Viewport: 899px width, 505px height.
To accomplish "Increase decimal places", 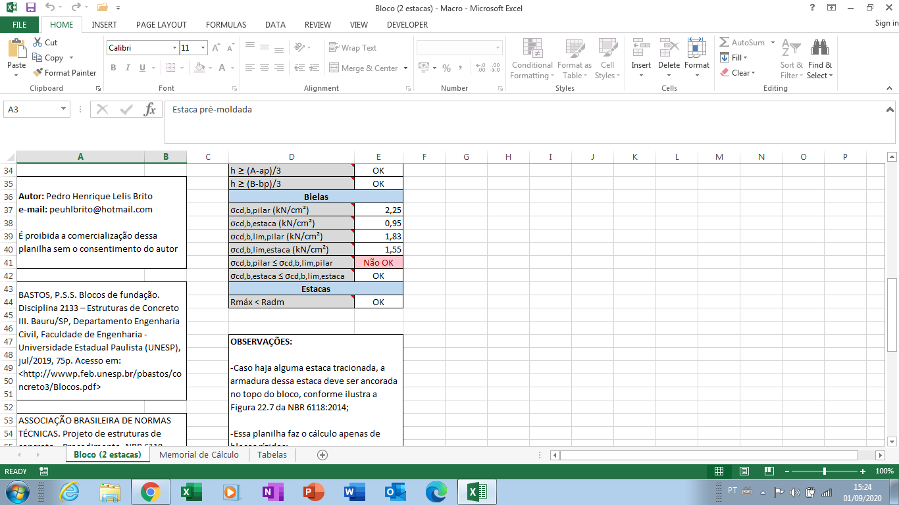I will pos(480,68).
